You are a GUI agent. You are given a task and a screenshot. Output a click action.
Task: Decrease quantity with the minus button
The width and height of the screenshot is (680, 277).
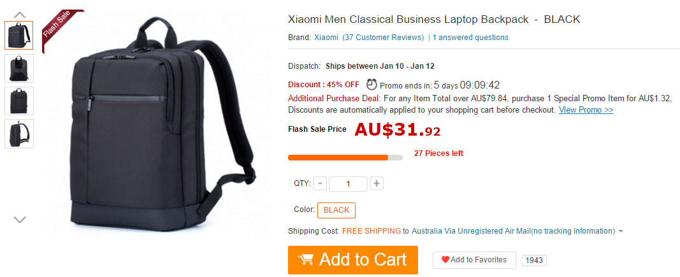320,184
